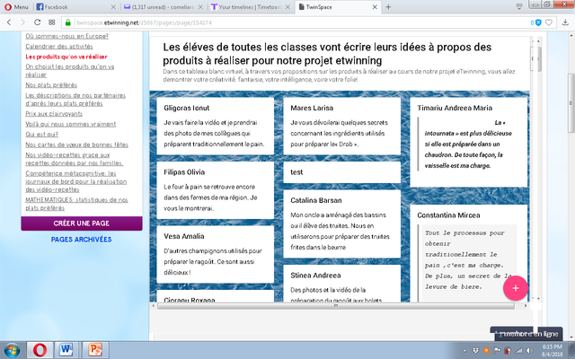Select the Filipas Olivia card
This screenshot has width=575, height=359.
(x=216, y=189)
